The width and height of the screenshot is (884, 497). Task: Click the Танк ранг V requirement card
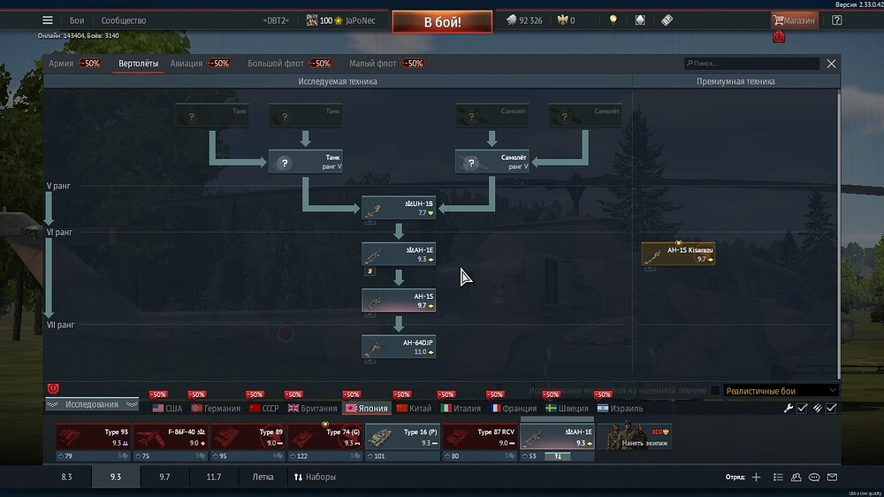(305, 162)
